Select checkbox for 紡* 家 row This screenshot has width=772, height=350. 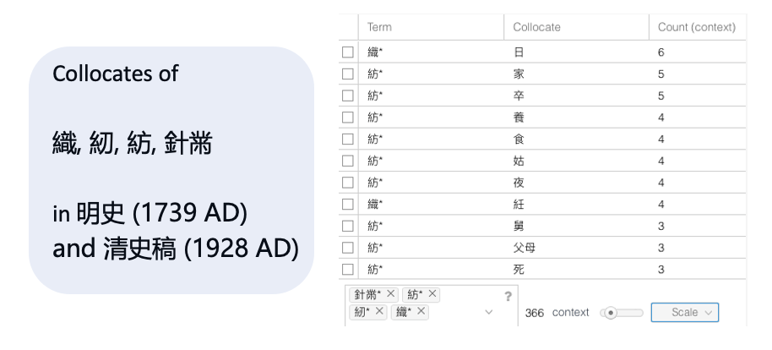348,74
